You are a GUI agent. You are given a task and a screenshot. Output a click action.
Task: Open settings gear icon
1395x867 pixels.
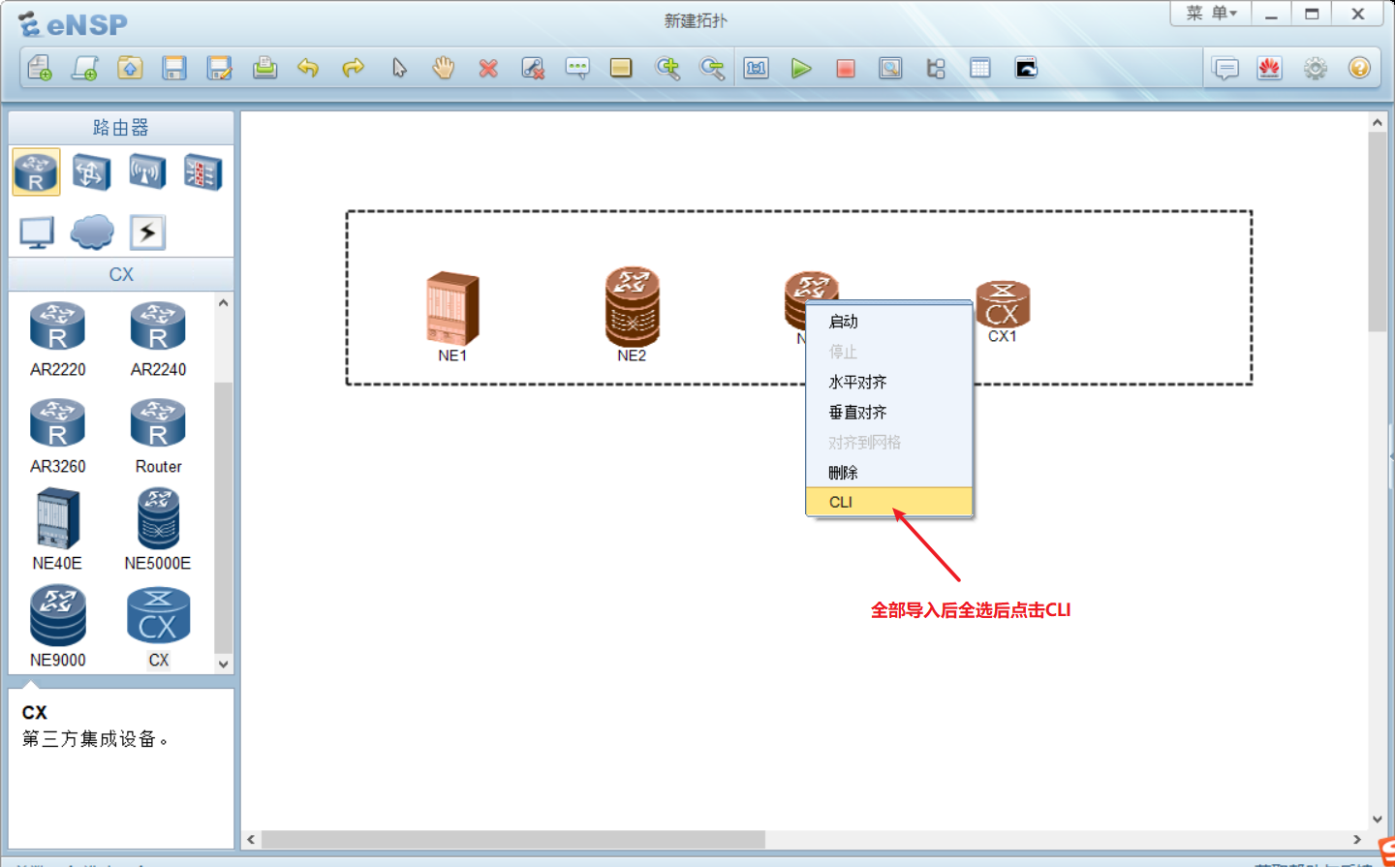(1316, 68)
